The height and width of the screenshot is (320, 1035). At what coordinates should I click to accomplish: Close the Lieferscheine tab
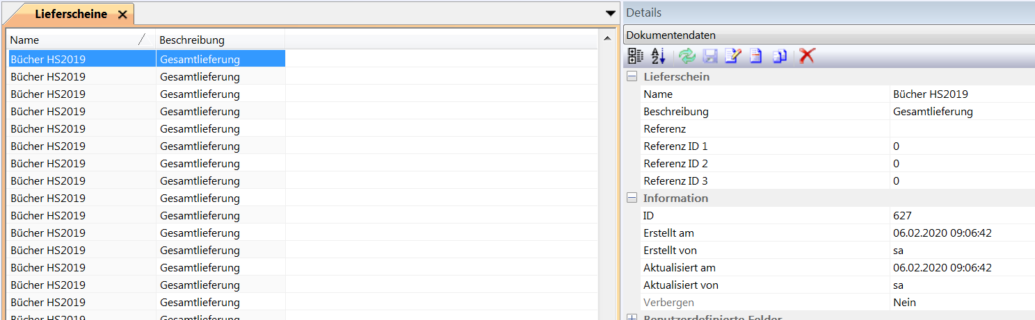coord(122,15)
